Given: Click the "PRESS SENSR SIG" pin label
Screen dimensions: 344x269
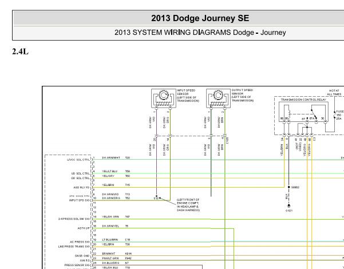Looking at the screenshot, I should coord(77,265).
